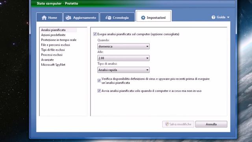The height and width of the screenshot is (142, 252).
Task: Toggle Avvia analisi solo quando acceso checkbox
Action: [x=99, y=91]
